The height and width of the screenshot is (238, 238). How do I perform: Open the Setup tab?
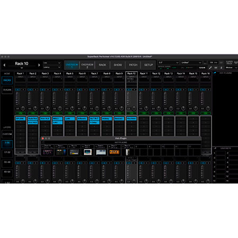(x=149, y=65)
